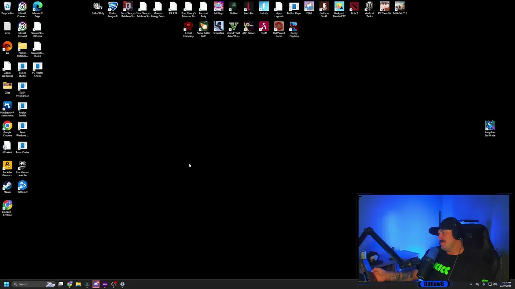Open the taskbar clock and date

(506, 284)
